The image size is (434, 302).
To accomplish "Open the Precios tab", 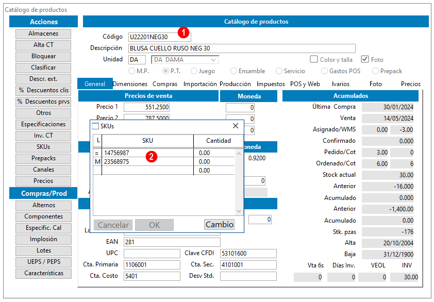I will (411, 84).
